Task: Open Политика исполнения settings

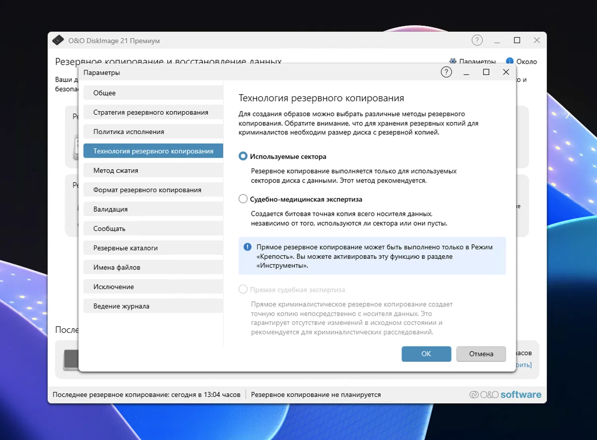Action: coord(153,132)
